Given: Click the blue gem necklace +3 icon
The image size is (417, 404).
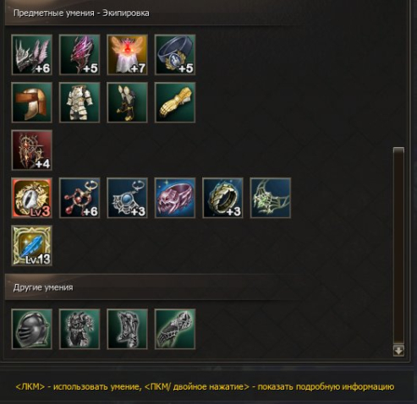Looking at the screenshot, I should tap(127, 198).
